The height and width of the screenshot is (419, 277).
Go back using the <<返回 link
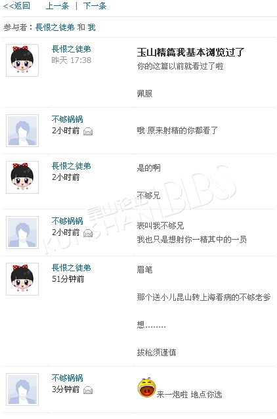coord(16,6)
